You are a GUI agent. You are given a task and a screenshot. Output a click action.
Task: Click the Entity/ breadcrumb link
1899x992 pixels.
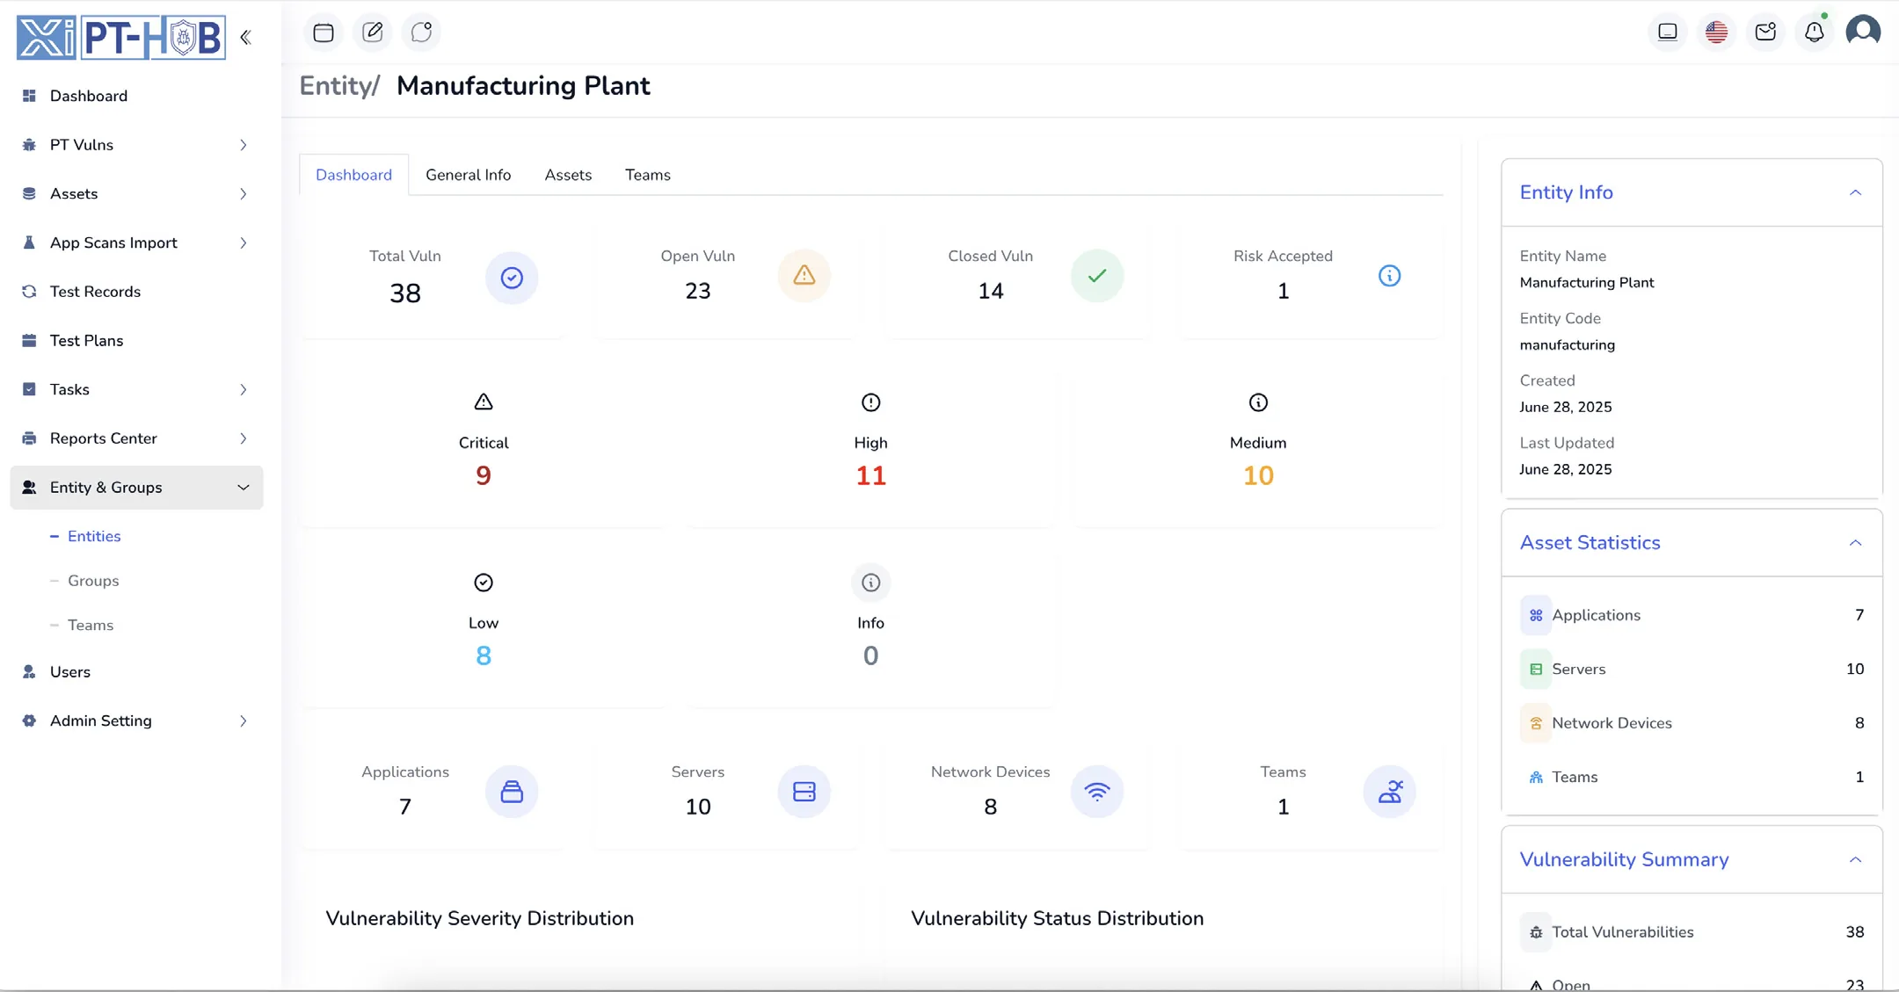pyautogui.click(x=339, y=86)
